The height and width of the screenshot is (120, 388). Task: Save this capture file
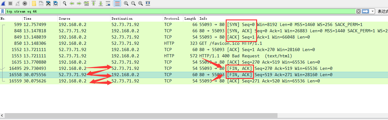click(x=41, y=3)
